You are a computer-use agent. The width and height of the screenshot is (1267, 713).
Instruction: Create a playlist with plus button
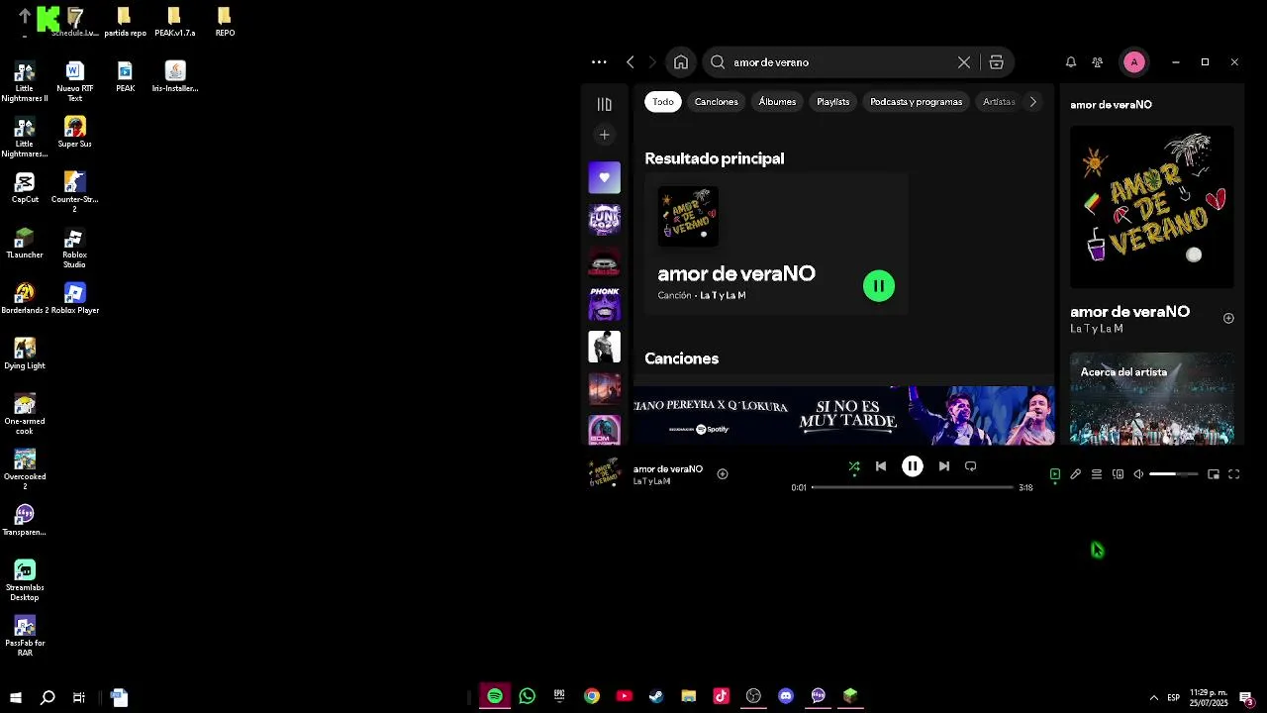point(604,135)
